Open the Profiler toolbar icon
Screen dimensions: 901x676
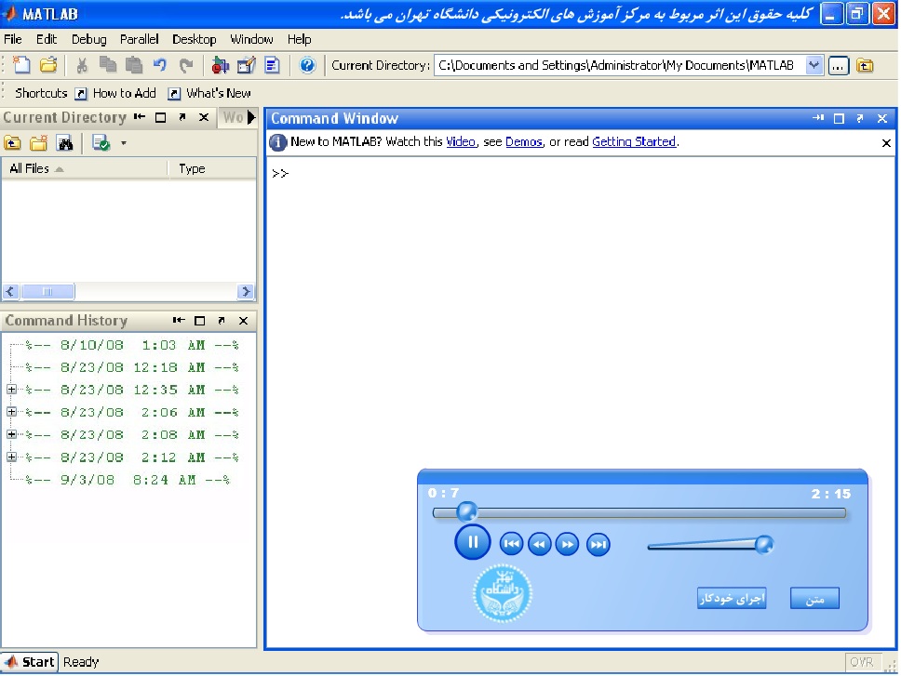tap(272, 65)
